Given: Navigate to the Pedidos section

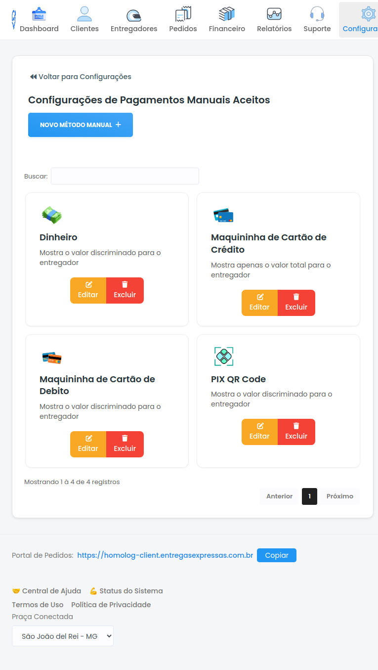Looking at the screenshot, I should 183,13.
